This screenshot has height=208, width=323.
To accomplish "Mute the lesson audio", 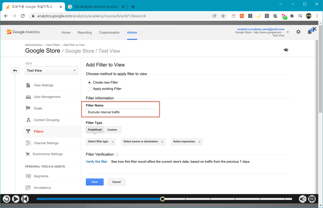I will [303, 199].
